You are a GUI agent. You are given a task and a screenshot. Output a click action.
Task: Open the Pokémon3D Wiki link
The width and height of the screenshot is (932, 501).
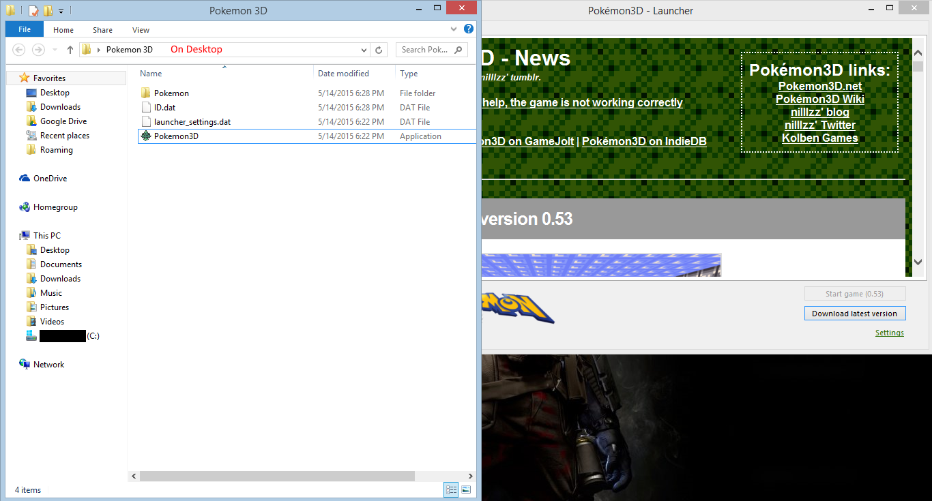(x=820, y=99)
